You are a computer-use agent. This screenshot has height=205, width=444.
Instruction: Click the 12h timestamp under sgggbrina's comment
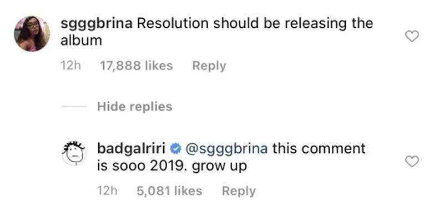pos(71,66)
